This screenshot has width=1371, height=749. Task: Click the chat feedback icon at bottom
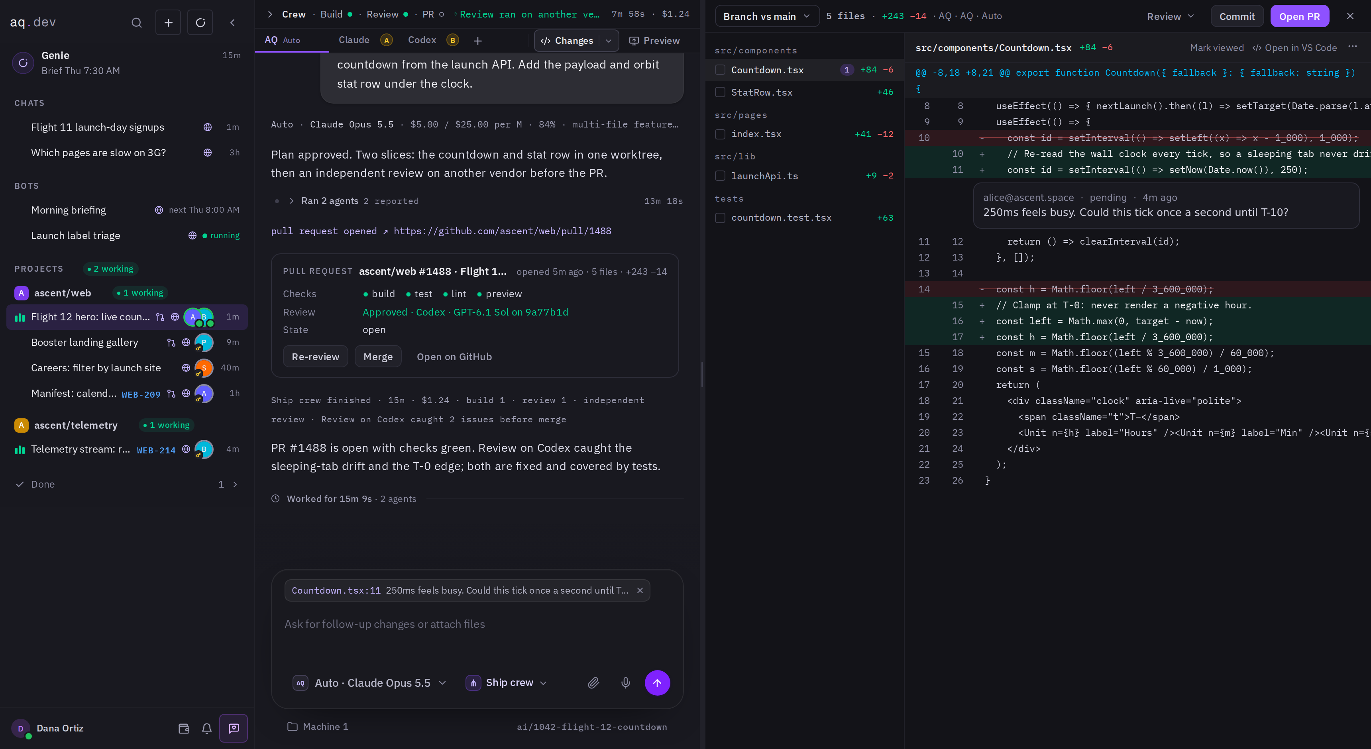(234, 728)
